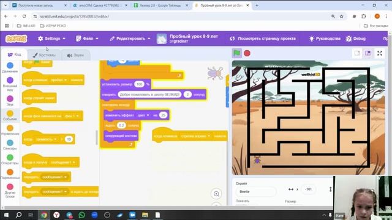Open Telegram from the taskbar
The height and width of the screenshot is (220, 392).
tap(69, 215)
